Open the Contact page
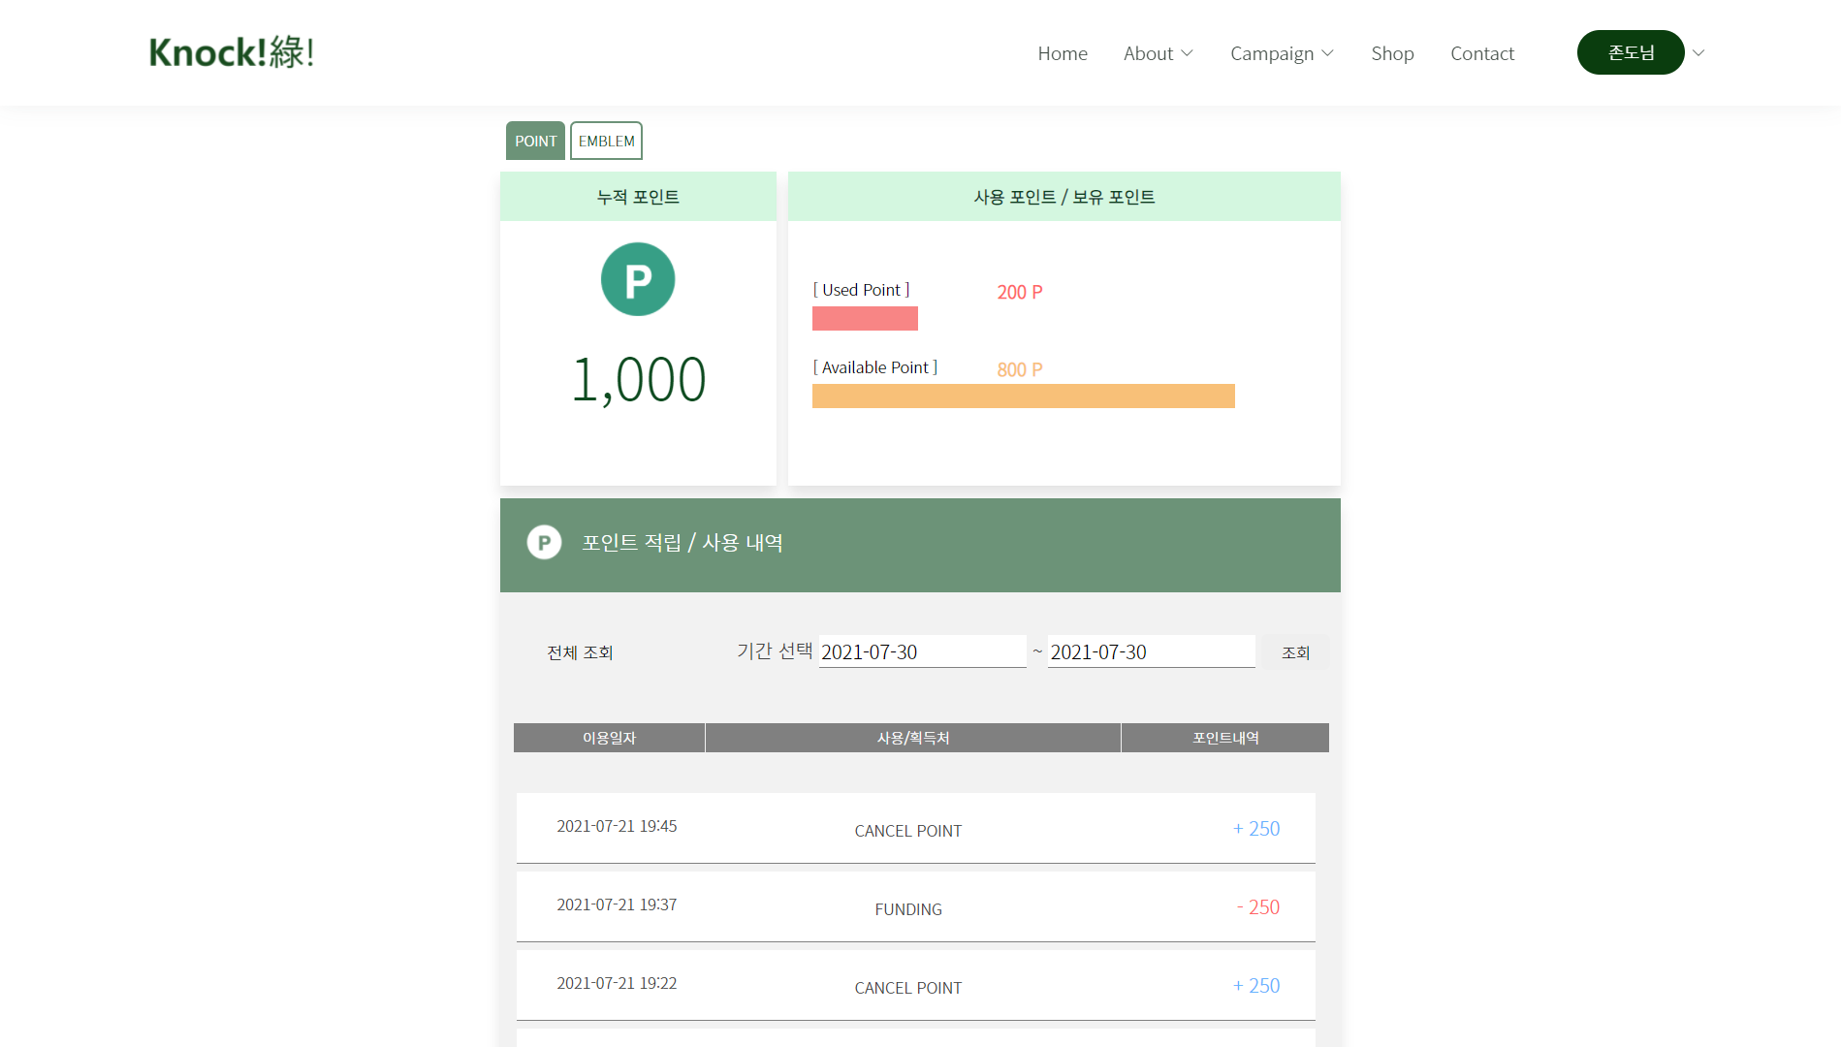The image size is (1841, 1047). pos(1481,53)
